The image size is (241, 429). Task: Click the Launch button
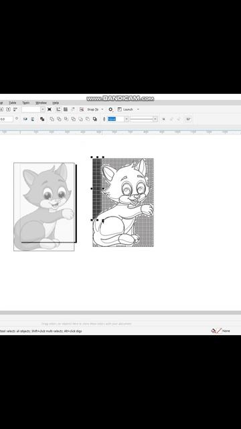tap(125, 109)
